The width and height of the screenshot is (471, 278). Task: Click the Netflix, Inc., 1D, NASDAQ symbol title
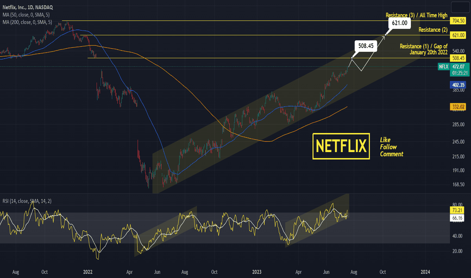tap(28, 7)
